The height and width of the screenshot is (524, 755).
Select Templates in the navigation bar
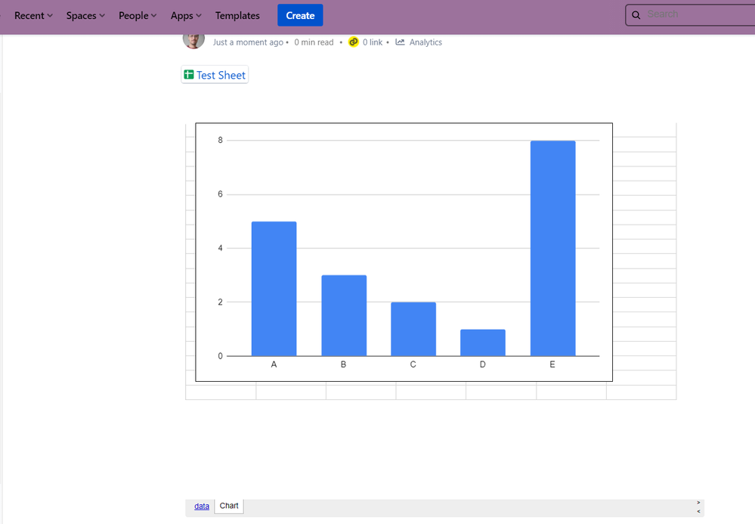[237, 15]
